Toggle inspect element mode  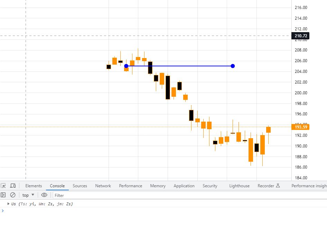3,186
